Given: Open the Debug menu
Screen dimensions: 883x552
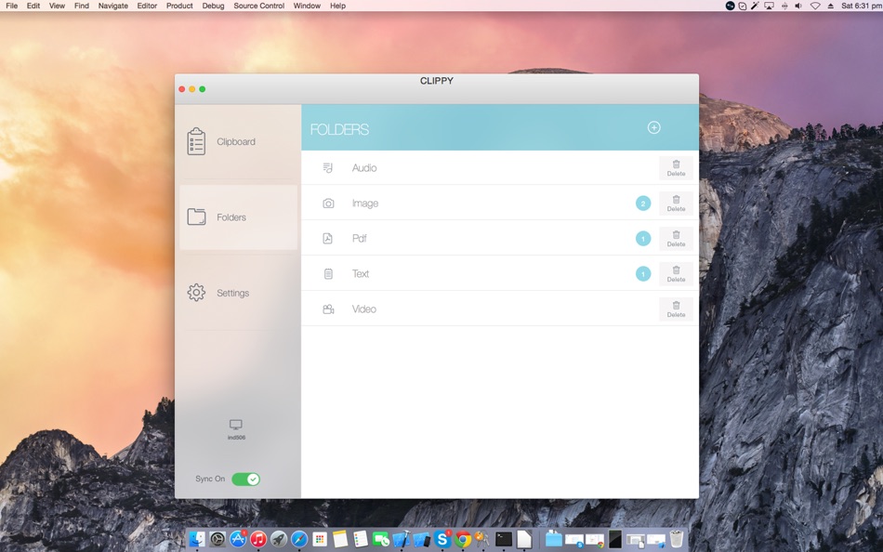Looking at the screenshot, I should (214, 6).
